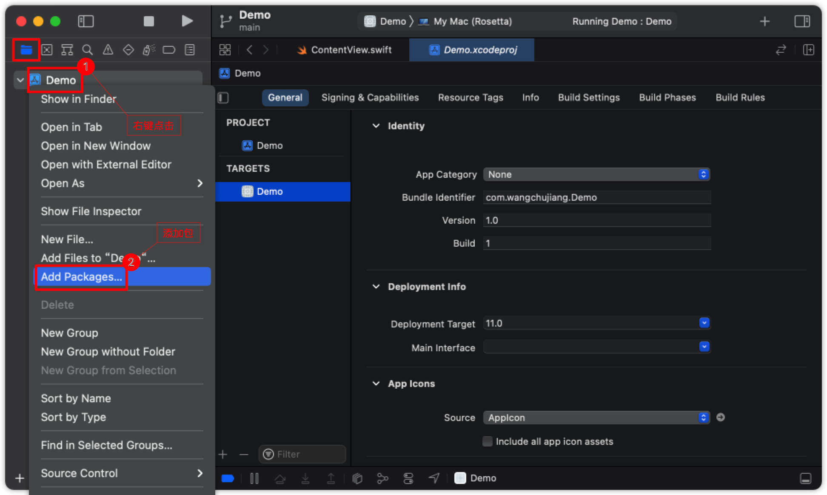Image resolution: width=827 pixels, height=495 pixels.
Task: Pause program execution in debug bar
Action: coord(254,478)
